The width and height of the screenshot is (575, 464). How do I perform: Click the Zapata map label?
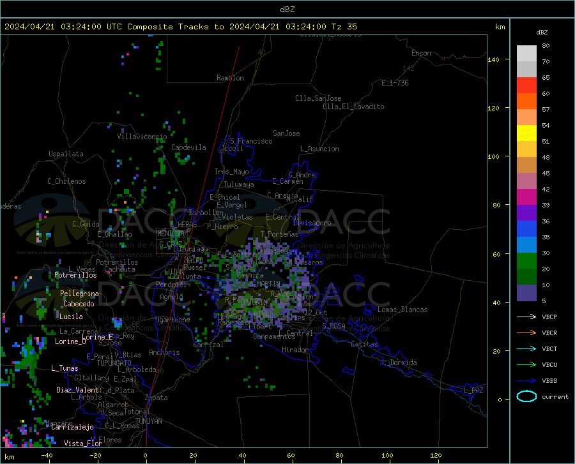157,398
